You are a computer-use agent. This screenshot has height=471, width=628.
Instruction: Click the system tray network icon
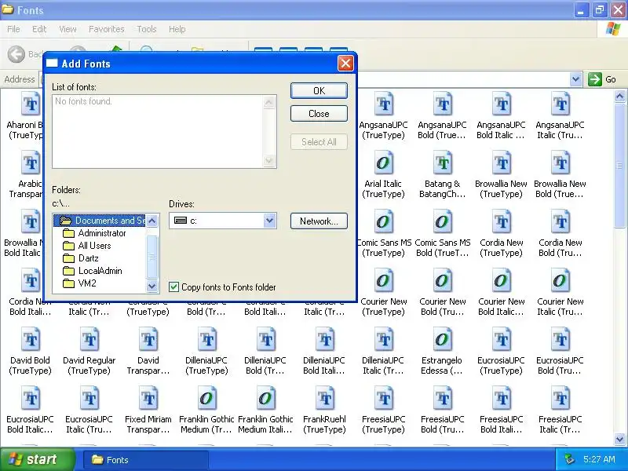pos(569,459)
